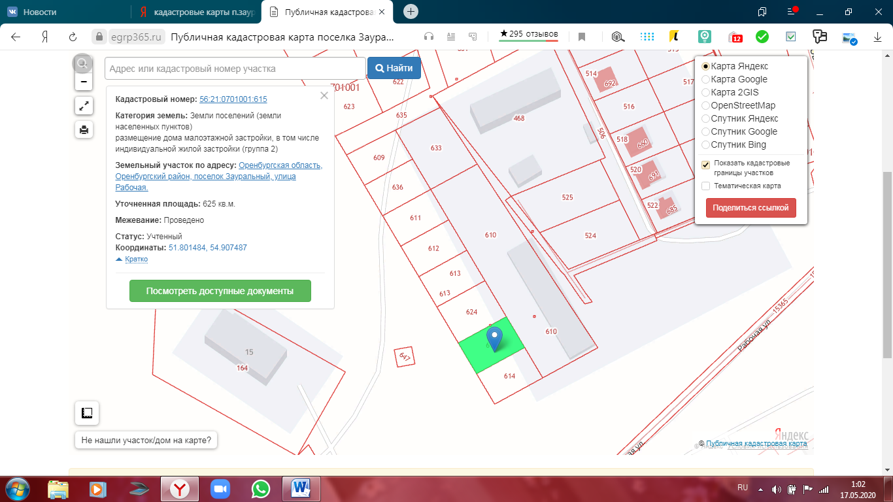Click parcel label 468 on the map
This screenshot has width=893, height=502.
519,118
